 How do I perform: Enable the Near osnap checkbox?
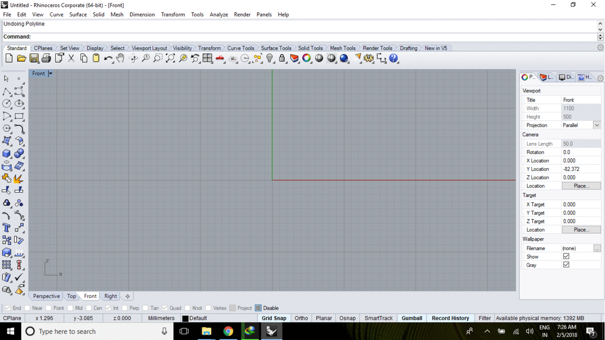click(x=27, y=308)
